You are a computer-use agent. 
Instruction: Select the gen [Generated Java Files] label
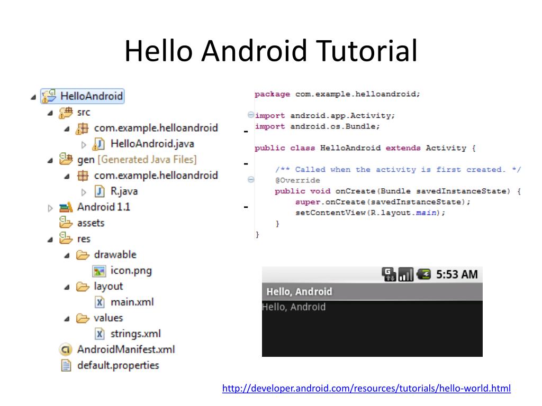point(137,160)
